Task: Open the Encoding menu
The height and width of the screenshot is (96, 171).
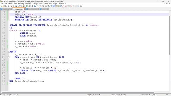Action: click(x=21, y=4)
